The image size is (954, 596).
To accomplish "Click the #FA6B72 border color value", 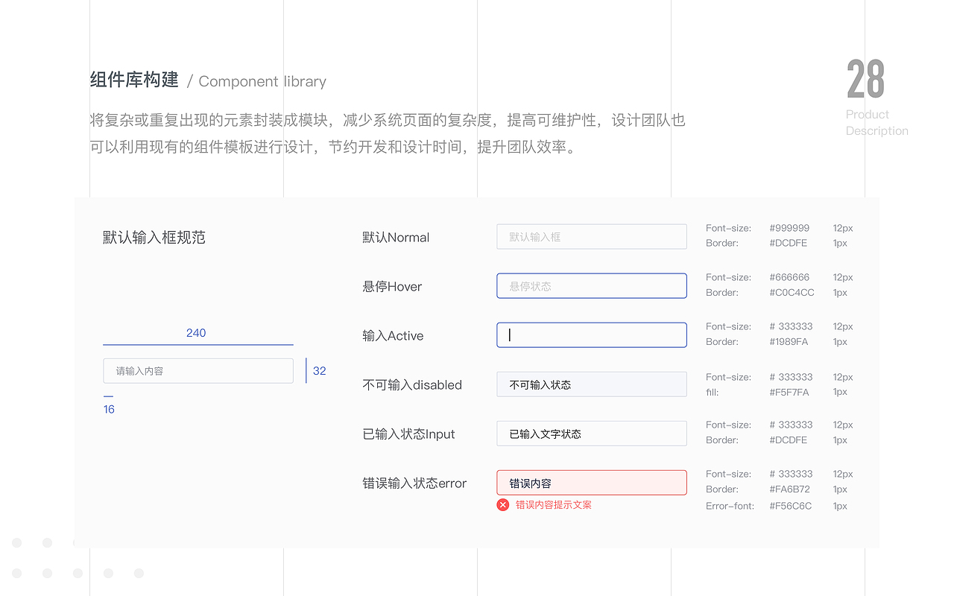I will click(x=789, y=489).
